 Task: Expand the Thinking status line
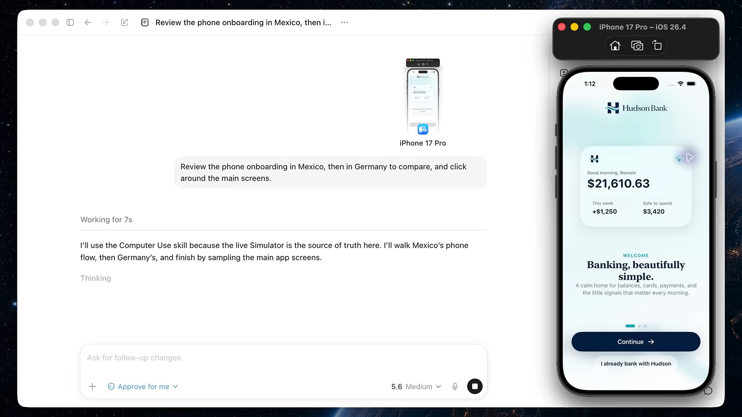[x=95, y=278]
